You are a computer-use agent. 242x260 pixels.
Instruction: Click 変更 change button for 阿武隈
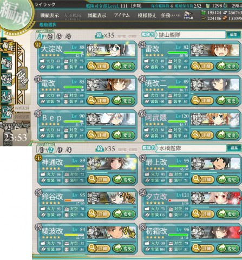point(227,135)
